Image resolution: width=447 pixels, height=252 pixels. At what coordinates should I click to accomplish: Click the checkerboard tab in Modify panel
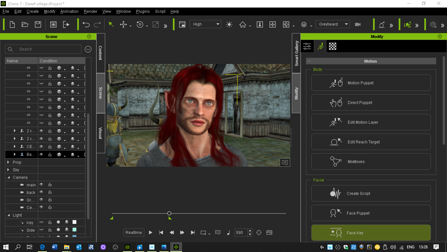(333, 47)
